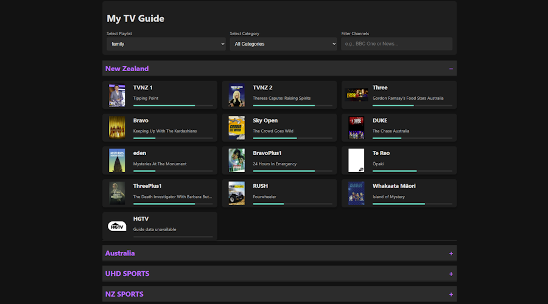The image size is (548, 304).
Task: Open the Select Category dropdown
Action: click(x=283, y=44)
